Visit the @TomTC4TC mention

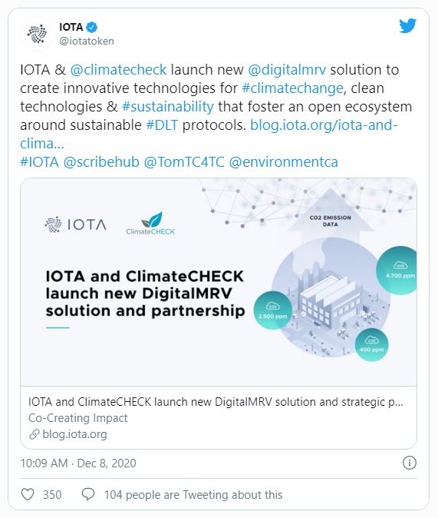(184, 162)
